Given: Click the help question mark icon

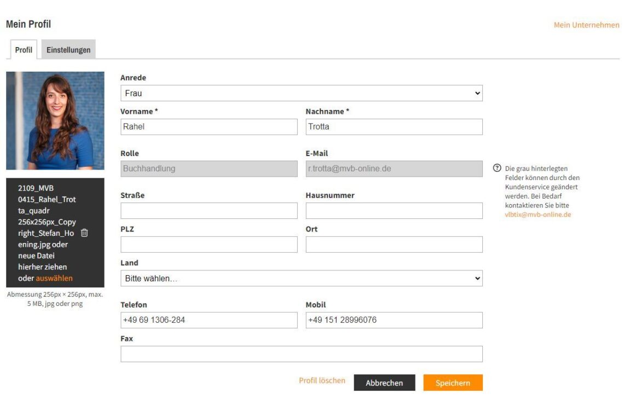Looking at the screenshot, I should 497,169.
